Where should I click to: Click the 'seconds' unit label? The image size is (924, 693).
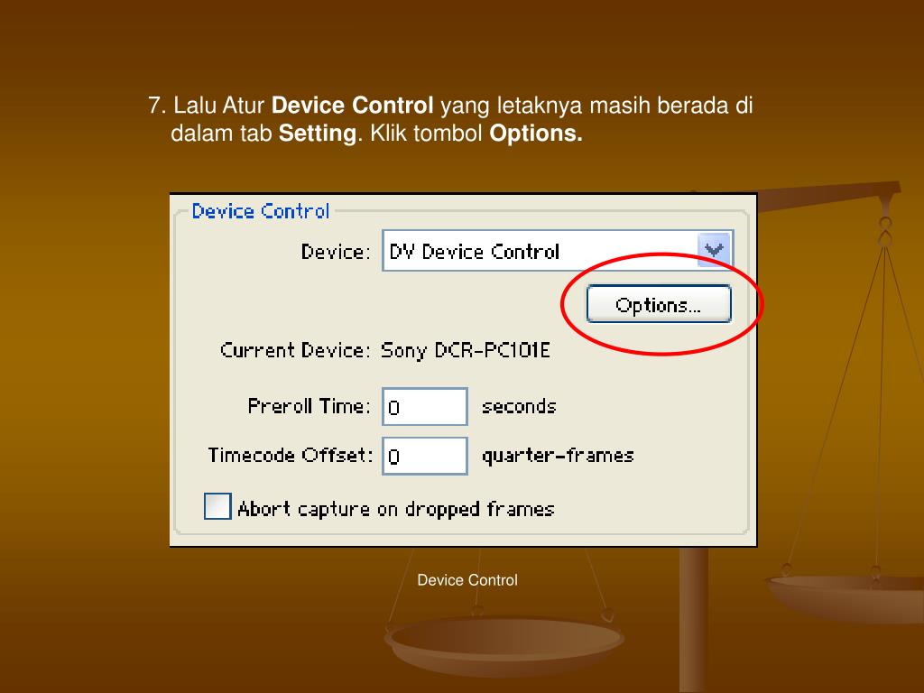click(519, 407)
